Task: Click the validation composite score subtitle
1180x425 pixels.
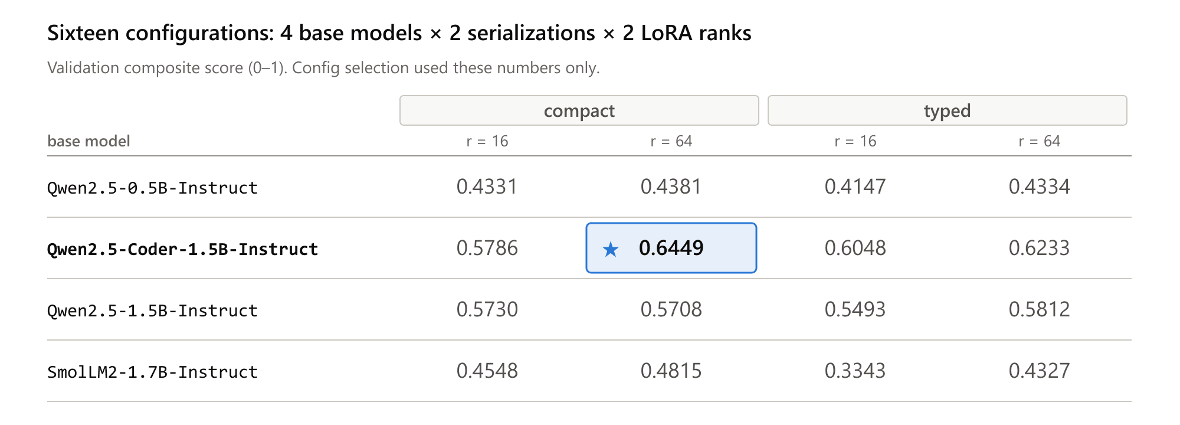Action: (x=323, y=68)
